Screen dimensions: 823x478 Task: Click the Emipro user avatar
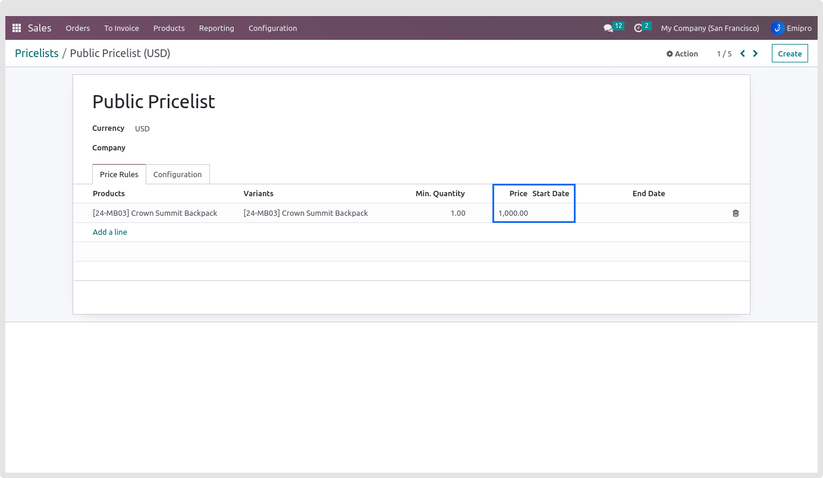777,28
